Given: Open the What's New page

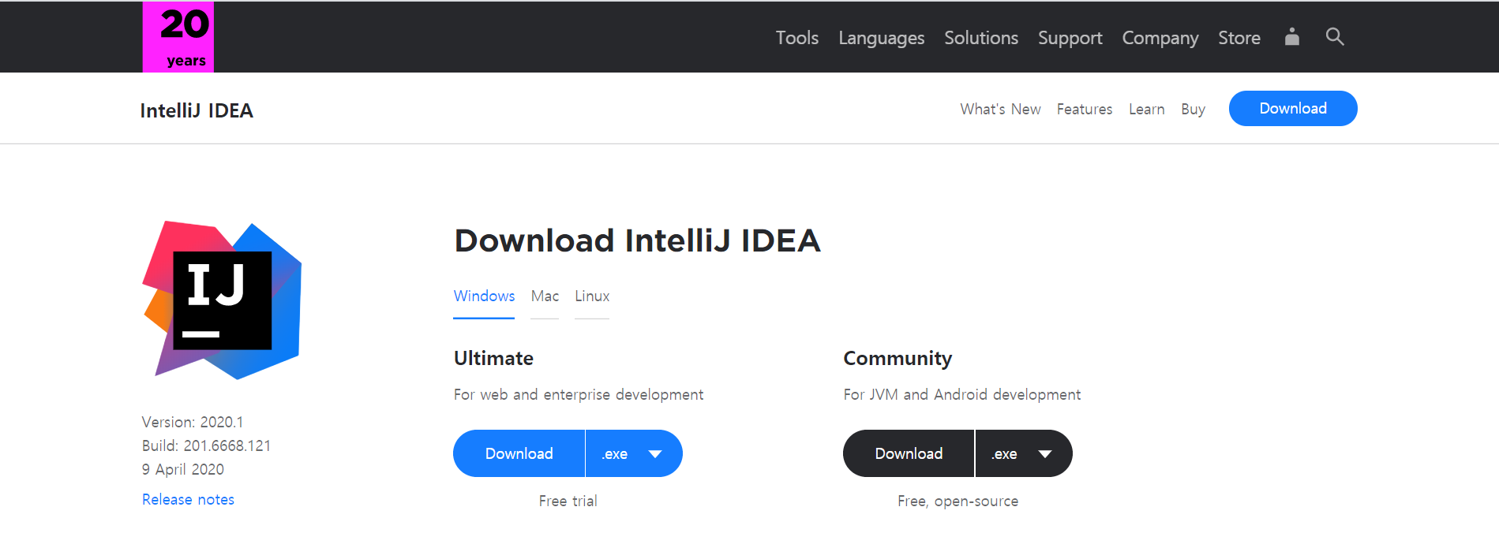Looking at the screenshot, I should tap(1000, 109).
